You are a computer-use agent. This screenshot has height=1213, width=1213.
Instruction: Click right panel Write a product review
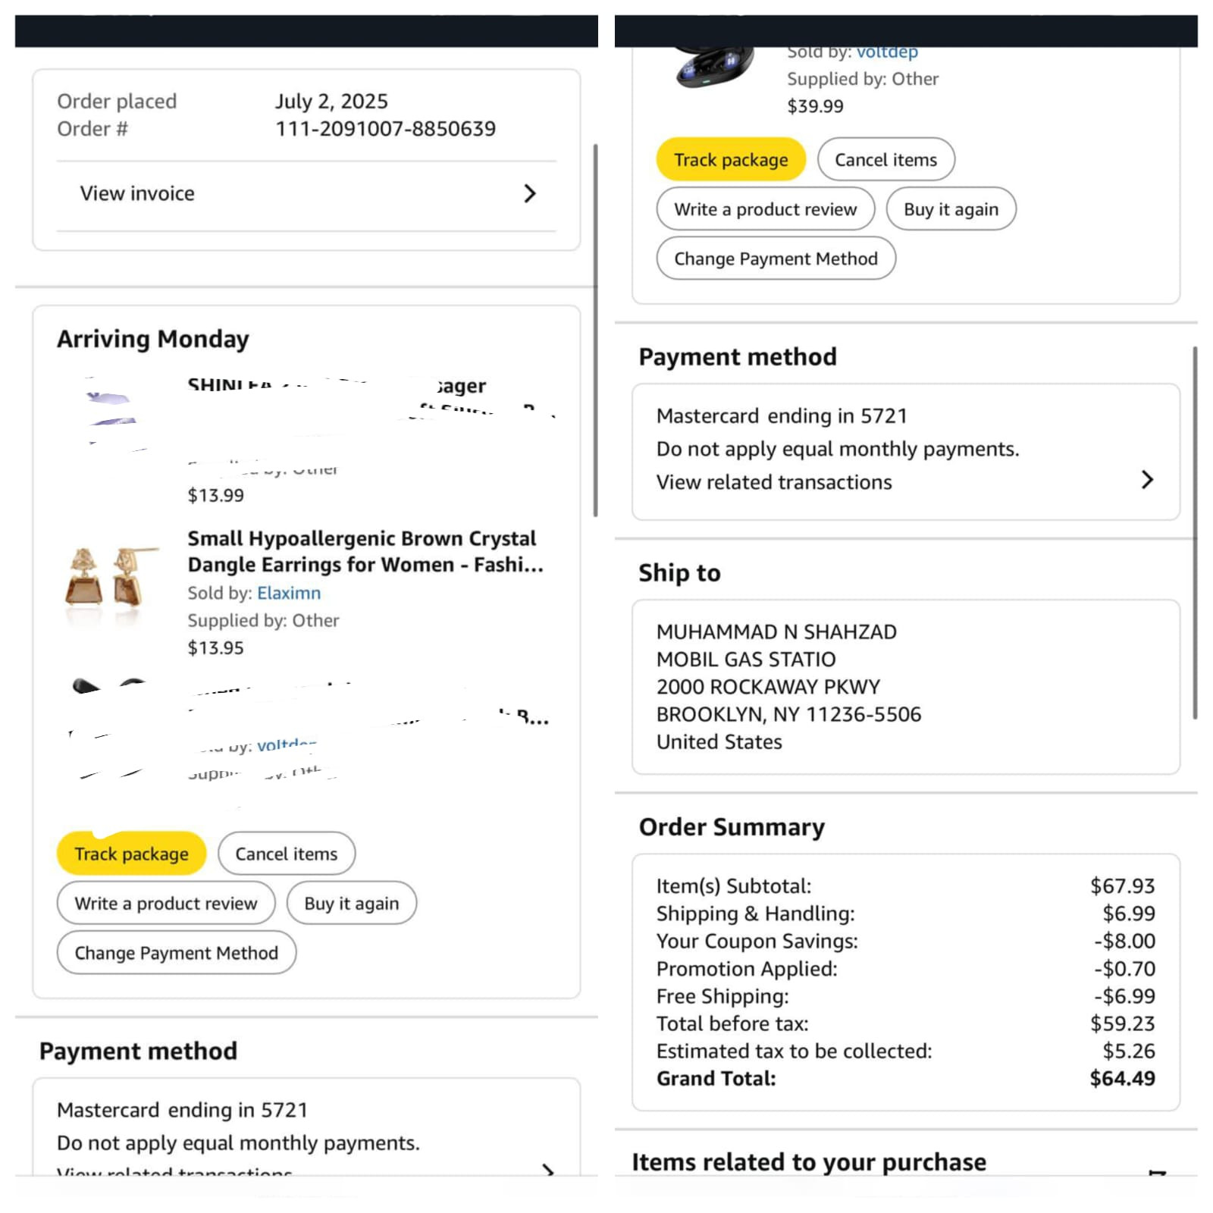(x=766, y=208)
